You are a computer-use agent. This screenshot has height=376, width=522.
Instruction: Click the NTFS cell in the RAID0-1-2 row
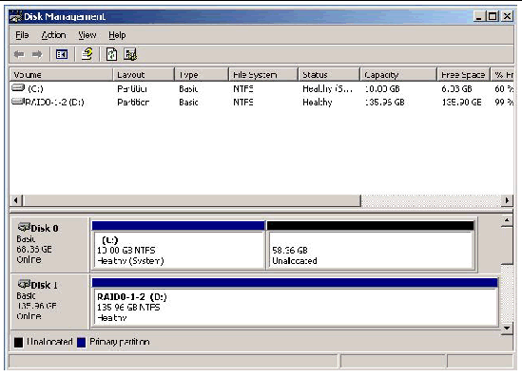243,102
